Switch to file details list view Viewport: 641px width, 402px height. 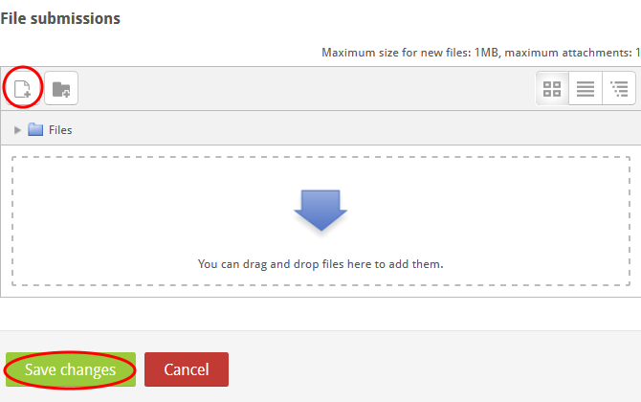tap(586, 88)
